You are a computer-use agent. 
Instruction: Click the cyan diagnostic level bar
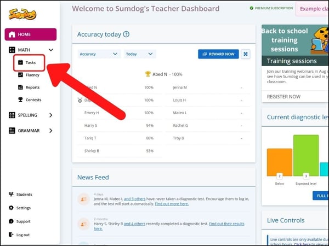coord(325,169)
